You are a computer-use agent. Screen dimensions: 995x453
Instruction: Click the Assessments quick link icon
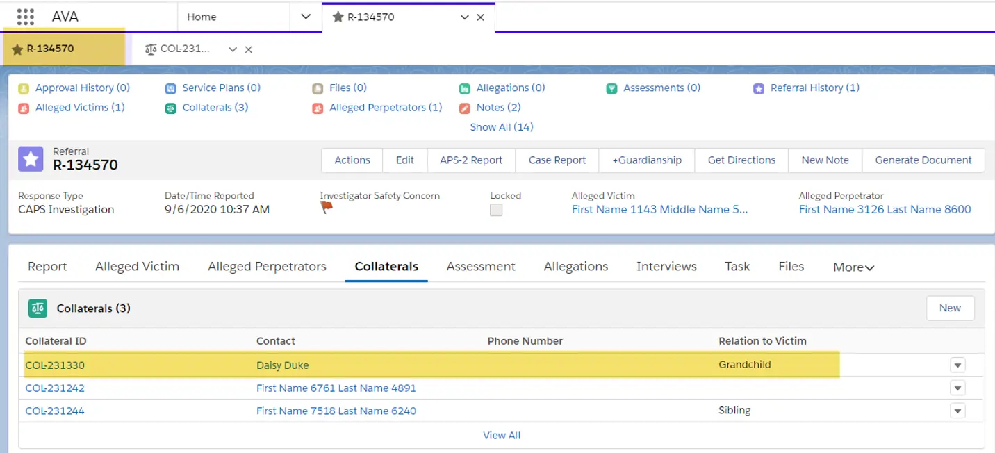coord(611,88)
